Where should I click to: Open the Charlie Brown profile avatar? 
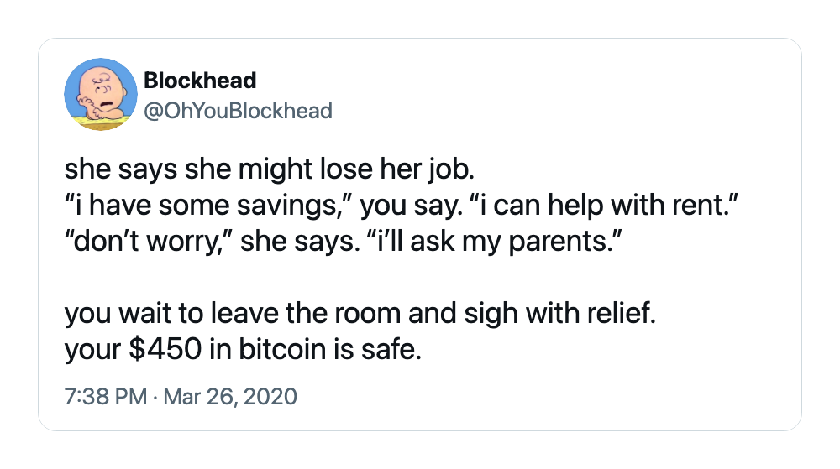pyautogui.click(x=101, y=94)
